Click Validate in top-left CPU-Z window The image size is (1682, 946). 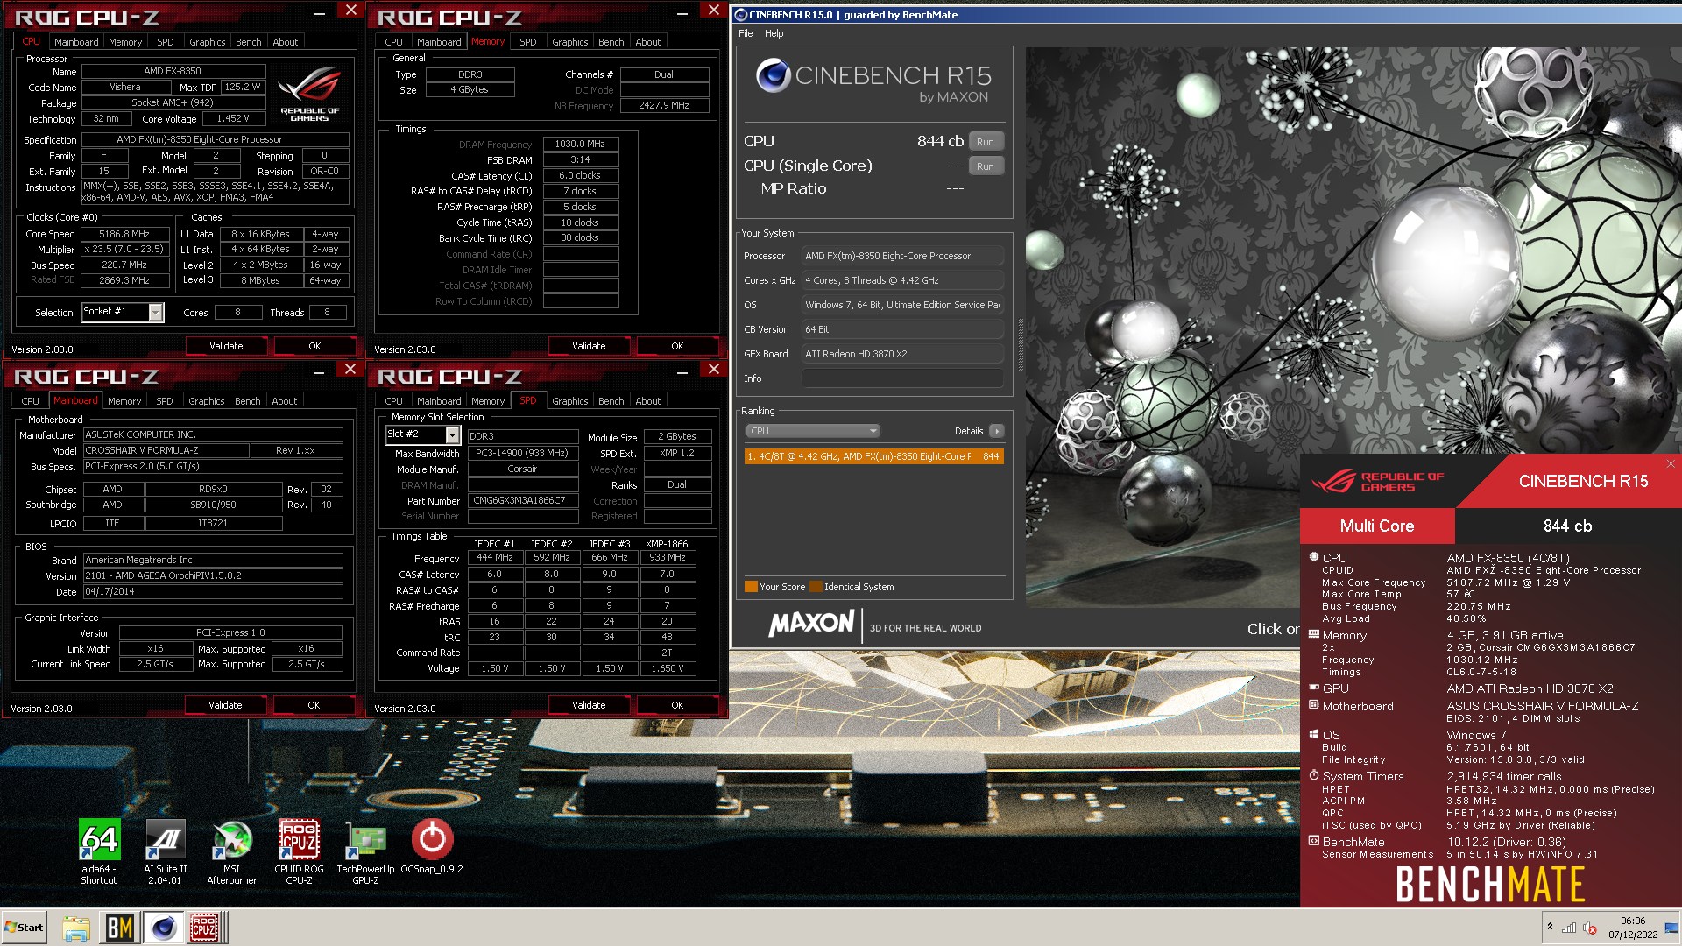click(226, 346)
